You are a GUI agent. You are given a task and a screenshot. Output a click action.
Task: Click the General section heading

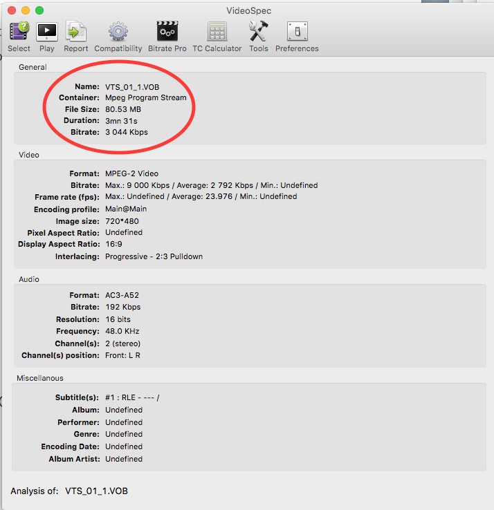33,67
